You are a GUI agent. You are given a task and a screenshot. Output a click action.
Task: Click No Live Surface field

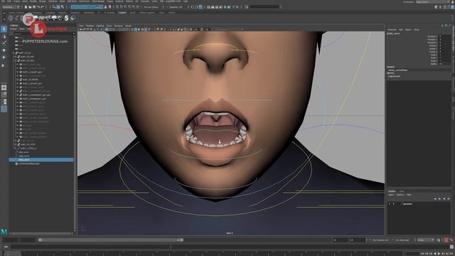(x=151, y=6)
